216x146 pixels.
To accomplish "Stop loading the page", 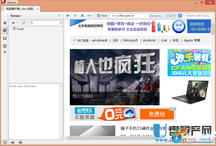I will pos(82,16).
